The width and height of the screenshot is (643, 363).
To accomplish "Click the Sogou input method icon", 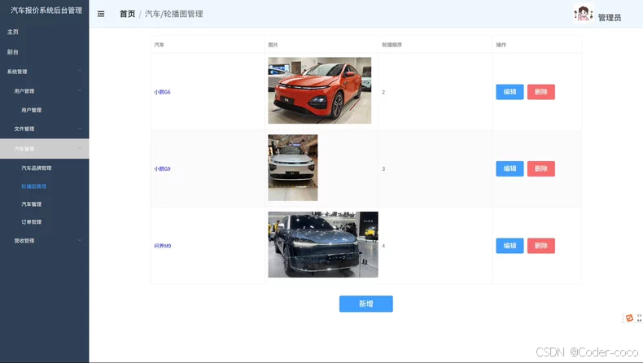I will point(629,318).
